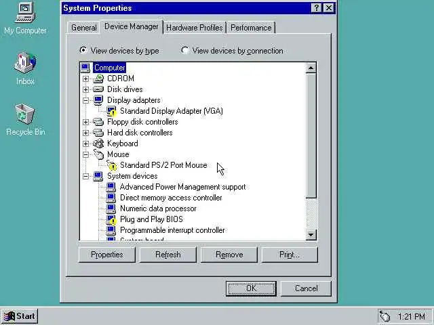The image size is (434, 325).
Task: Click the Keyboard category icon
Action: click(x=98, y=144)
